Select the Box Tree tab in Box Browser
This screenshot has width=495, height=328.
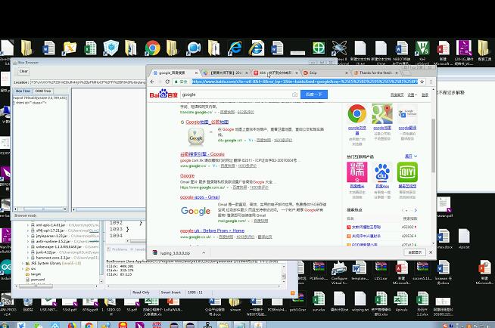pyautogui.click(x=23, y=91)
